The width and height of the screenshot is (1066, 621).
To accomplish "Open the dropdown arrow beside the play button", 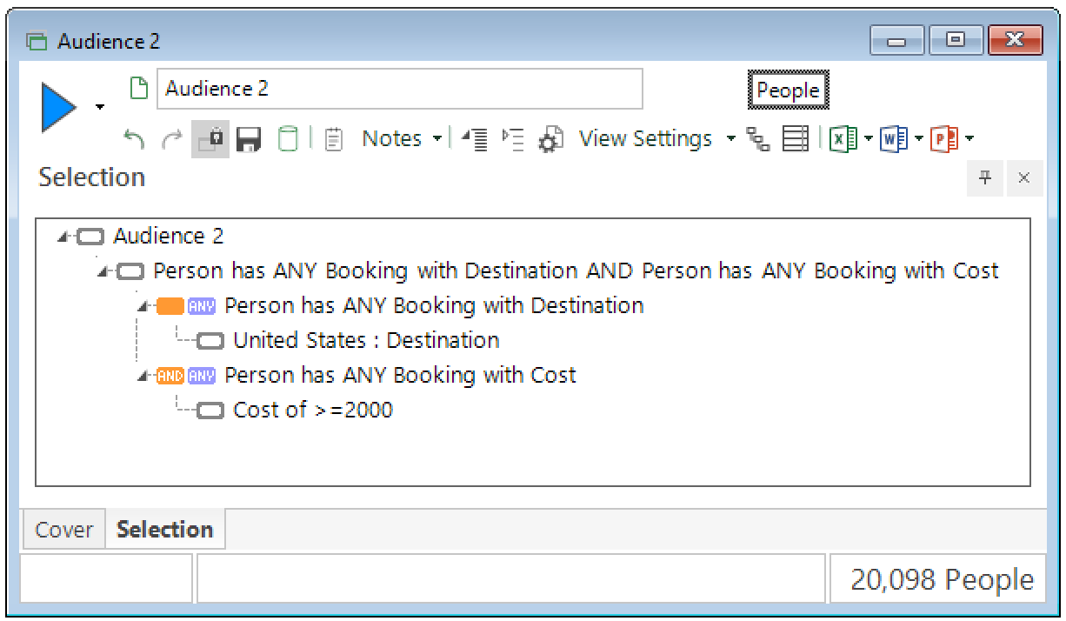I will pos(100,107).
